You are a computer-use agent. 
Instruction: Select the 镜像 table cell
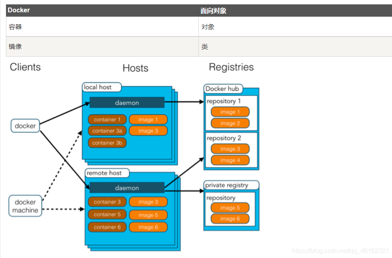click(102, 46)
